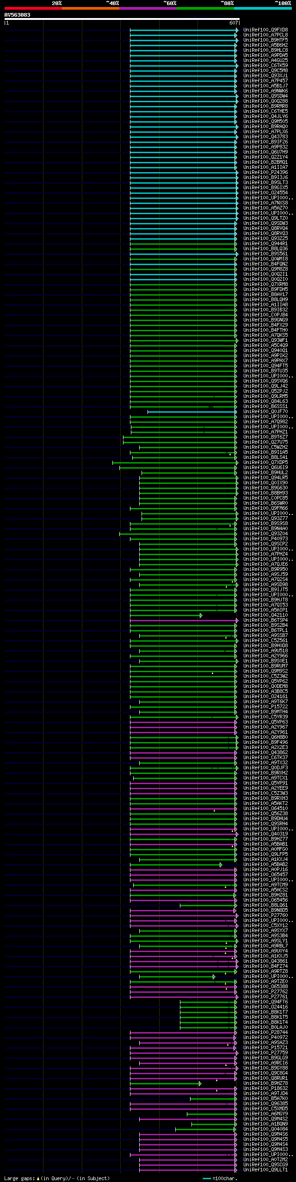Select hit label UniRef100_Q84L63
This screenshot has width=296, height=1182.
coord(265,402)
